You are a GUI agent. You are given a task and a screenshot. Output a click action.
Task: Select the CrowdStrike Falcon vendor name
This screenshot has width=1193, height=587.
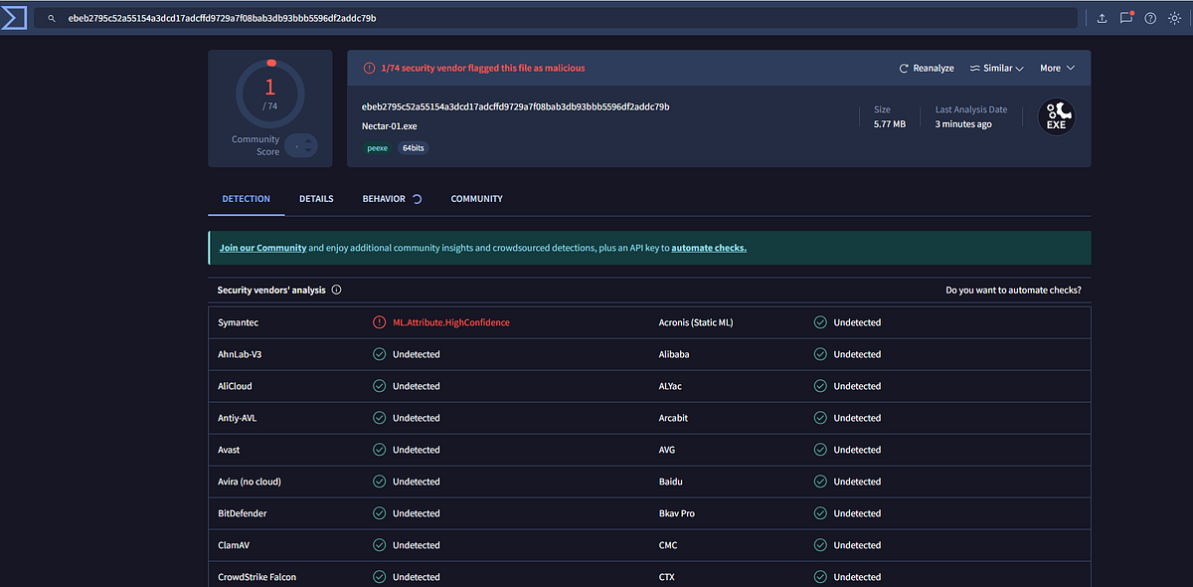click(257, 577)
